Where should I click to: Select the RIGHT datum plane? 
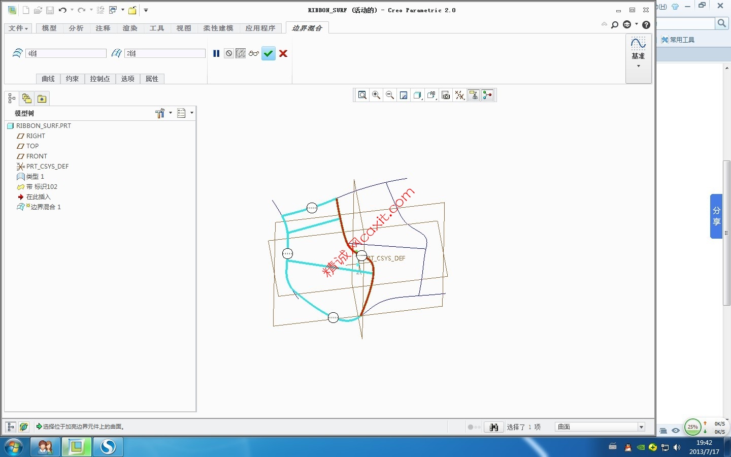pos(31,136)
